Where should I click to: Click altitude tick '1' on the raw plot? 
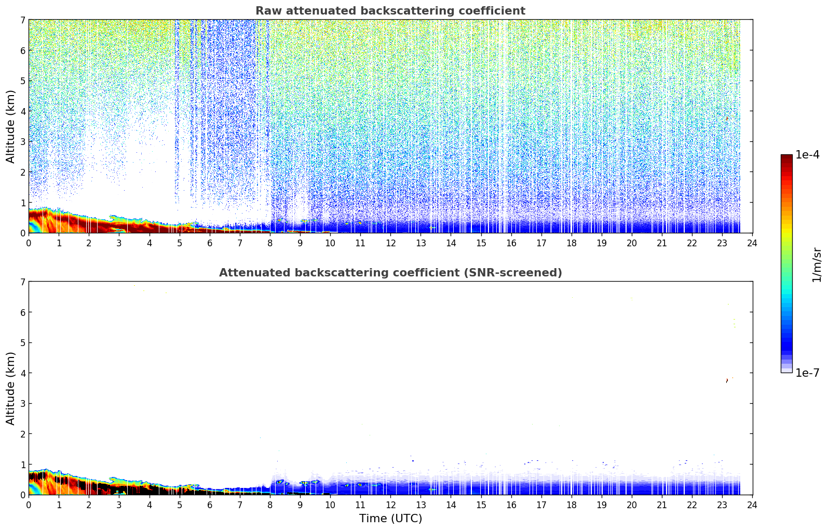22,203
